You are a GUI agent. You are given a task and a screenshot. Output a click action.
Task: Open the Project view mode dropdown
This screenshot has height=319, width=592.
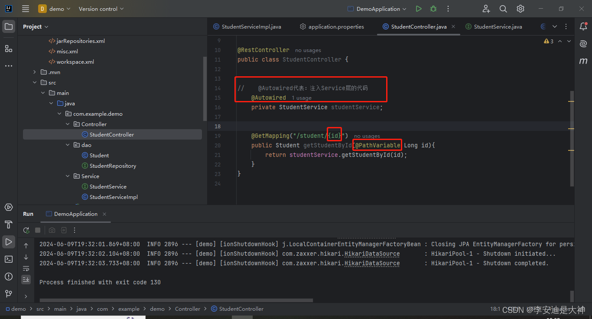[x=36, y=27]
